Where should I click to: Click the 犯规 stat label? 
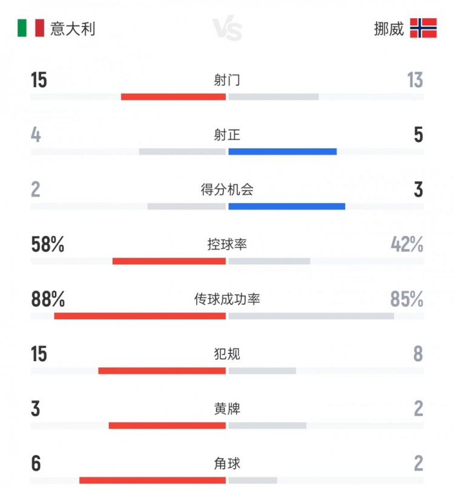click(227, 354)
